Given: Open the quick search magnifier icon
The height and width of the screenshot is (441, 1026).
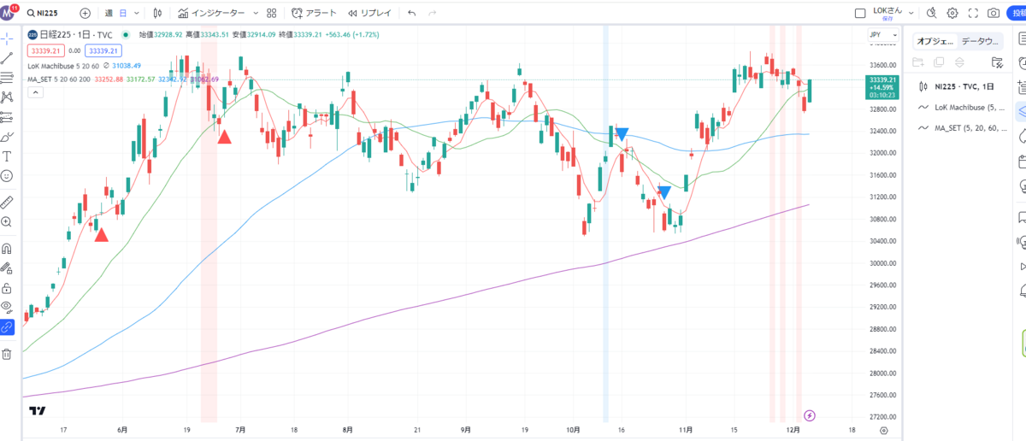Looking at the screenshot, I should 932,14.
